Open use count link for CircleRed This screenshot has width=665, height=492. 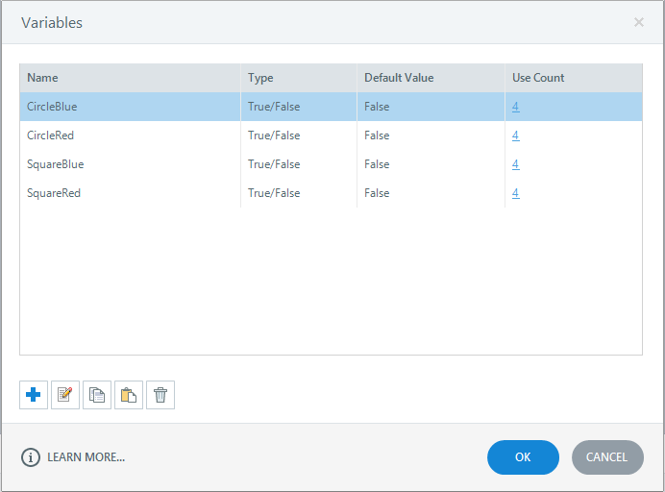pos(516,135)
